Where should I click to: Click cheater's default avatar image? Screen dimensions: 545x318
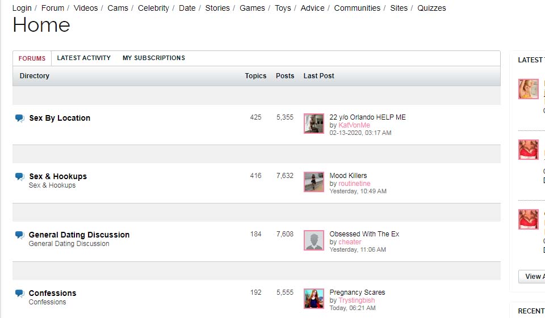tap(314, 240)
